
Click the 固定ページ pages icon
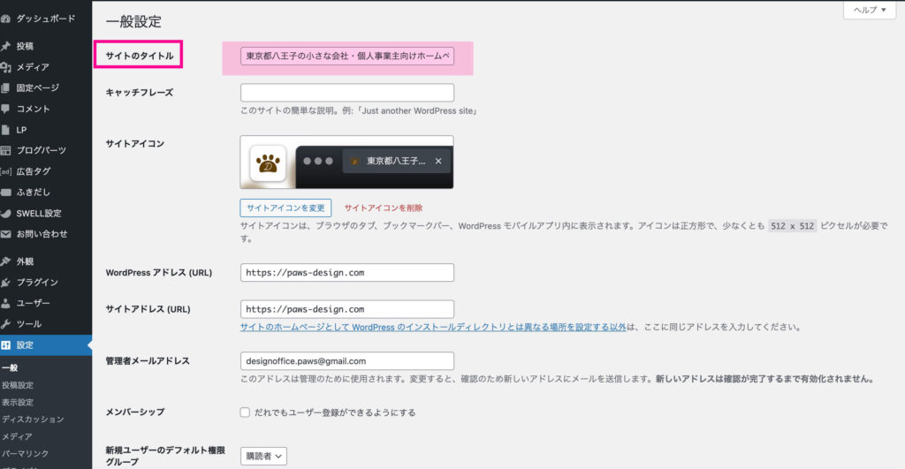point(6,87)
